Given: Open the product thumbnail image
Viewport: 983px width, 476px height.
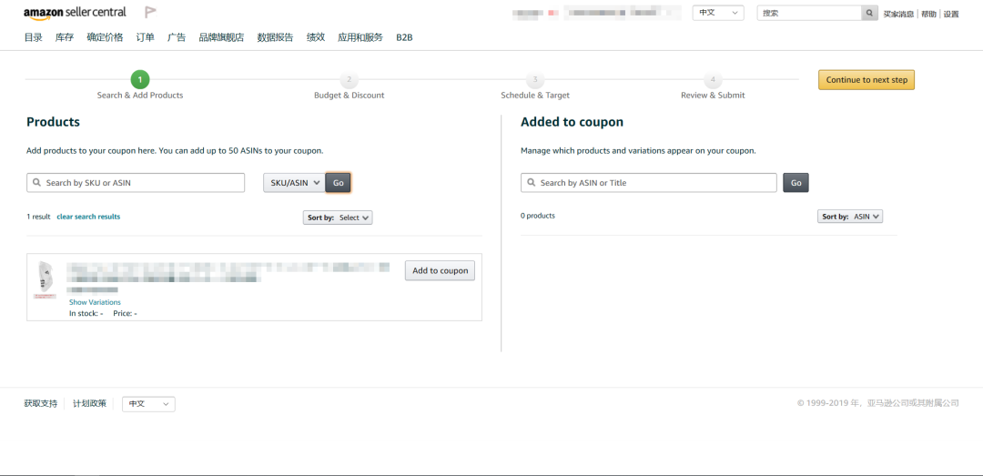Looking at the screenshot, I should [45, 279].
